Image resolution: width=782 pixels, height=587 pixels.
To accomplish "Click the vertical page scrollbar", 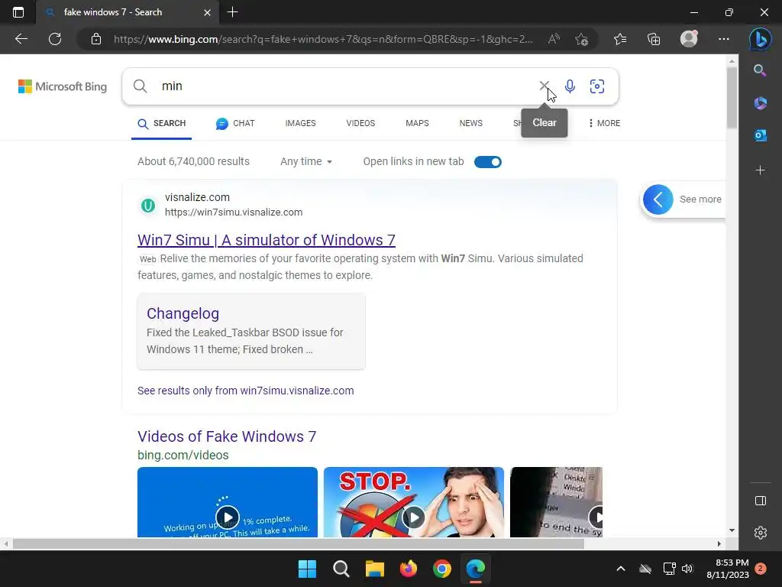I will 732,98.
